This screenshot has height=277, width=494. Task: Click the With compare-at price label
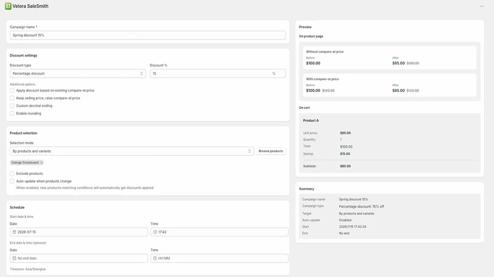322,79
